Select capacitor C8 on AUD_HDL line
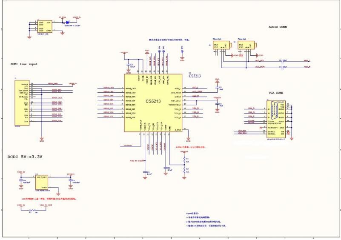This screenshot has height=240, width=341. pyautogui.click(x=282, y=62)
